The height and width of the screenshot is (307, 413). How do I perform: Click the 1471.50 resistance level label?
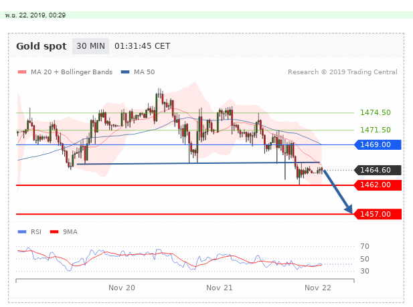point(376,130)
